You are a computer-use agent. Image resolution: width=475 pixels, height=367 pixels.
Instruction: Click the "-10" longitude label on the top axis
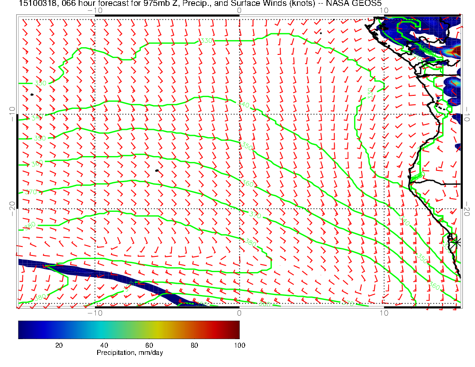pyautogui.click(x=94, y=10)
